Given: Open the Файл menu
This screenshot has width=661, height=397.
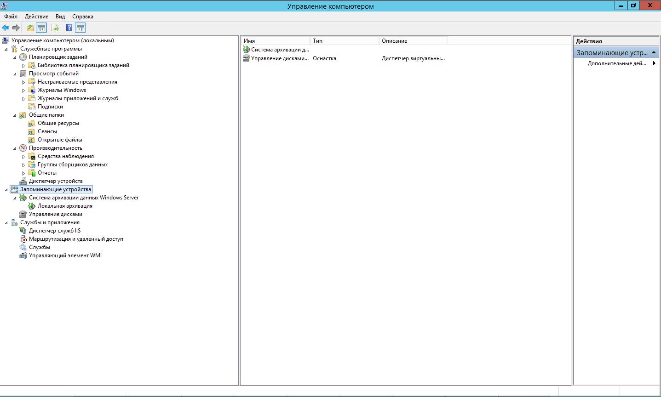Looking at the screenshot, I should click(11, 17).
